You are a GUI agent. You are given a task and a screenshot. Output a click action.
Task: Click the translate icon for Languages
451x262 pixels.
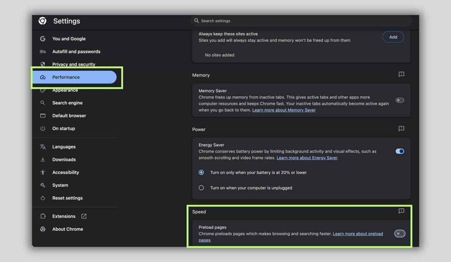tap(43, 147)
